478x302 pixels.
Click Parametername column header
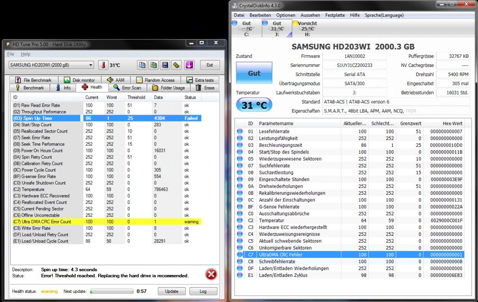click(299, 123)
